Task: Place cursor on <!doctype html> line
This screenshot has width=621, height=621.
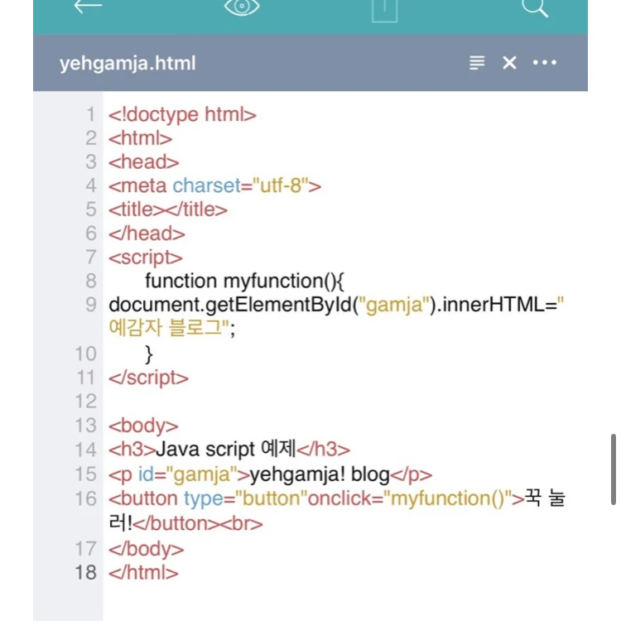Action: (x=183, y=115)
